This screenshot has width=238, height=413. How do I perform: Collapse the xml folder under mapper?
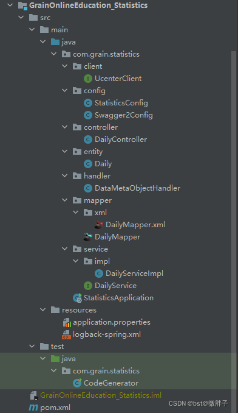point(75,212)
